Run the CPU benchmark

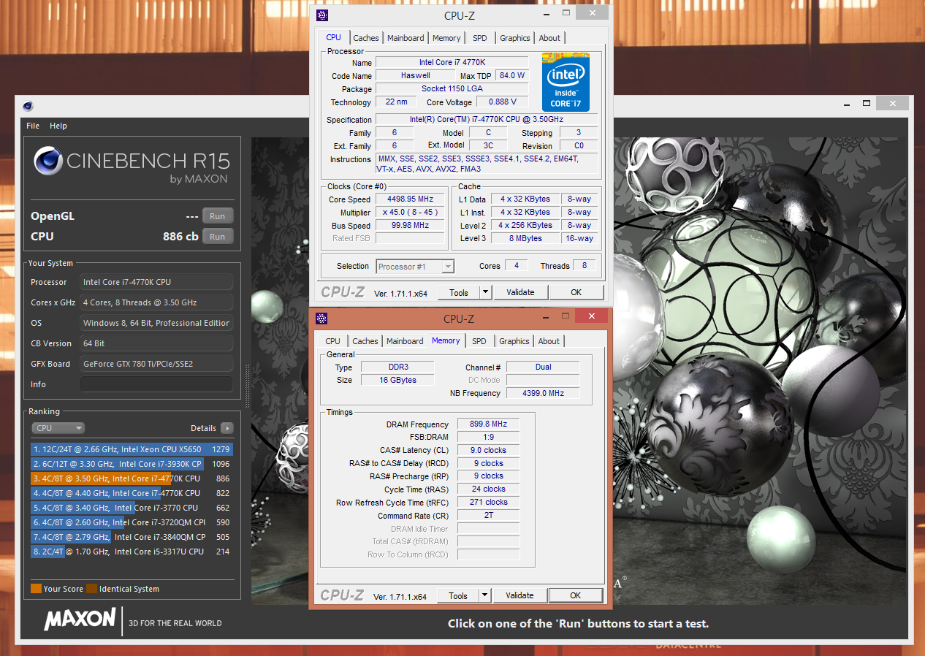[x=218, y=237]
